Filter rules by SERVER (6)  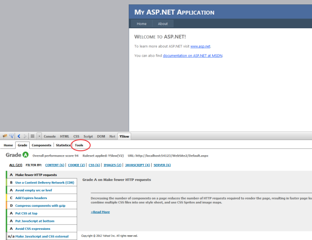[x=162, y=165]
